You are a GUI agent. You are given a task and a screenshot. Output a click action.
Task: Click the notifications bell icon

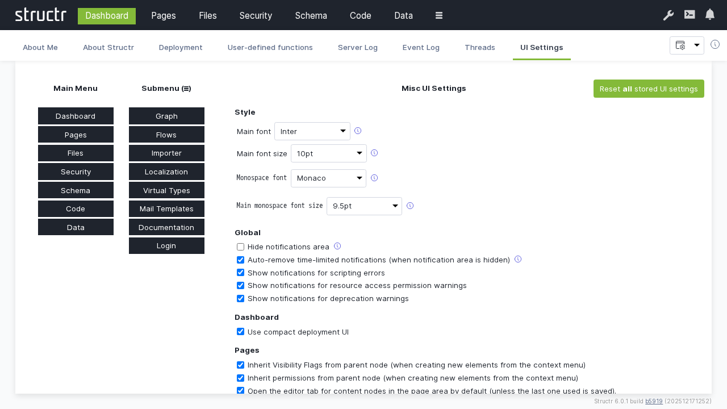pyautogui.click(x=709, y=14)
